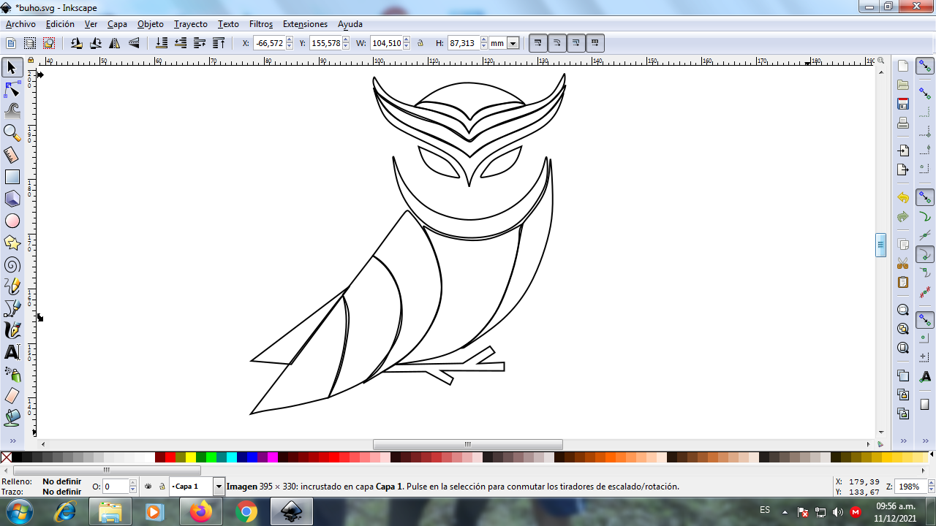Screen dimensions: 936x526
Task: Choose the Tweak tool
Action: tap(12, 111)
